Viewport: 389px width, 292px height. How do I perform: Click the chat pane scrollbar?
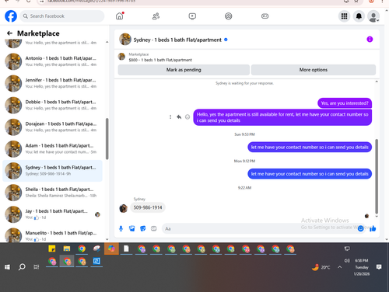[x=377, y=176]
